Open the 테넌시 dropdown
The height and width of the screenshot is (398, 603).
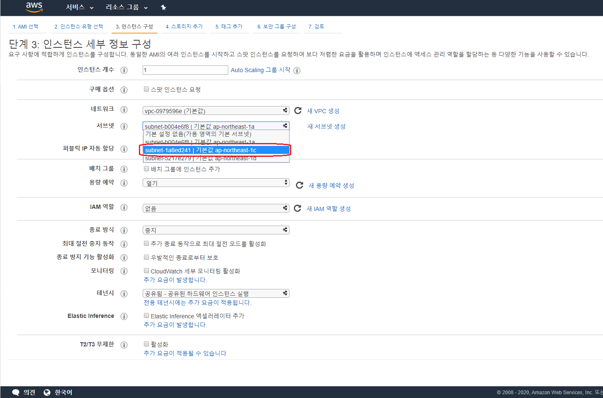point(216,293)
